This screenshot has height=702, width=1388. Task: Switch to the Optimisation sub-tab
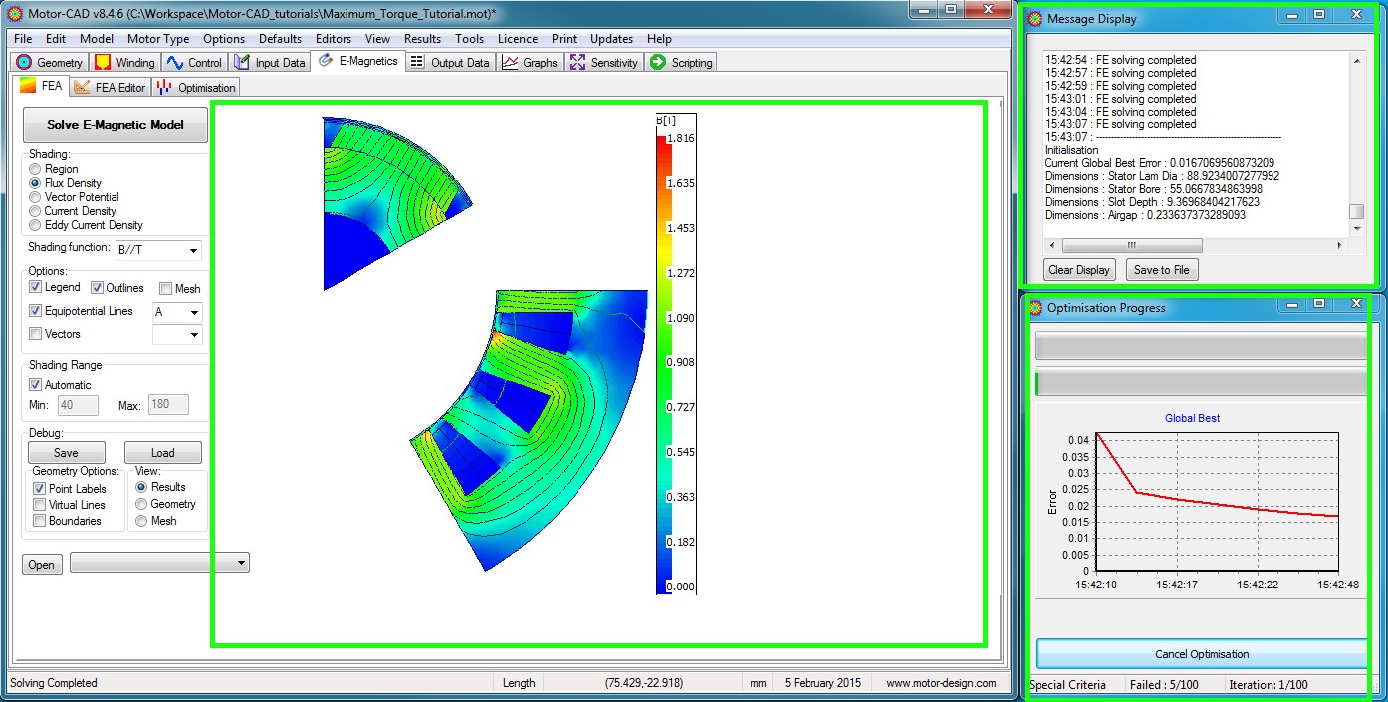[x=197, y=88]
